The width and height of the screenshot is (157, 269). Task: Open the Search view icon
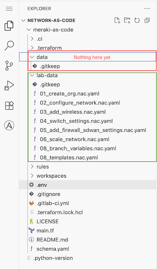pos(9,45)
